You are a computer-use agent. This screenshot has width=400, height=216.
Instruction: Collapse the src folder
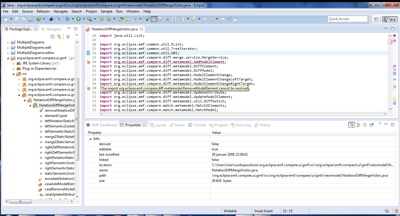(x=13, y=74)
